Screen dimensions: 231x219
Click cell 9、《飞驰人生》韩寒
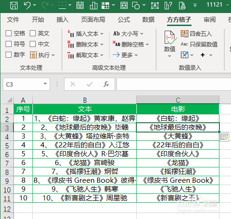pyautogui.click(x=85, y=189)
